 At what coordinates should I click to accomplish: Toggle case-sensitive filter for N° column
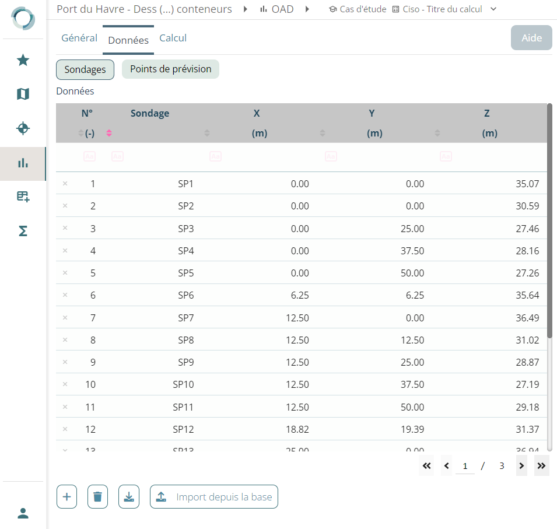(89, 156)
